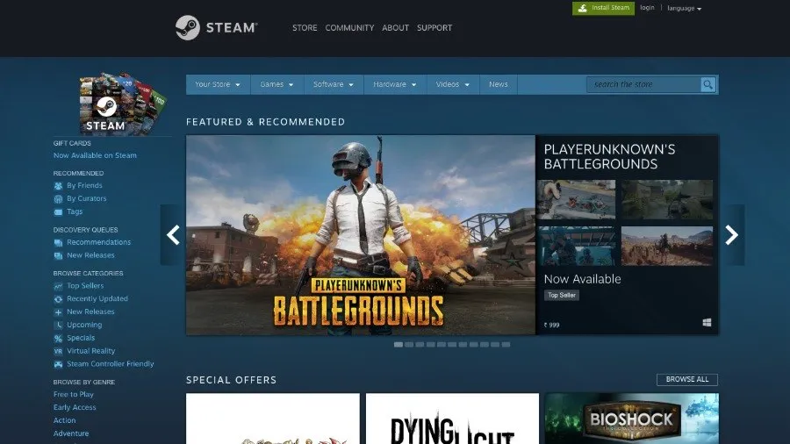The width and height of the screenshot is (790, 444).
Task: Open the Free to Play genre
Action: pos(74,395)
